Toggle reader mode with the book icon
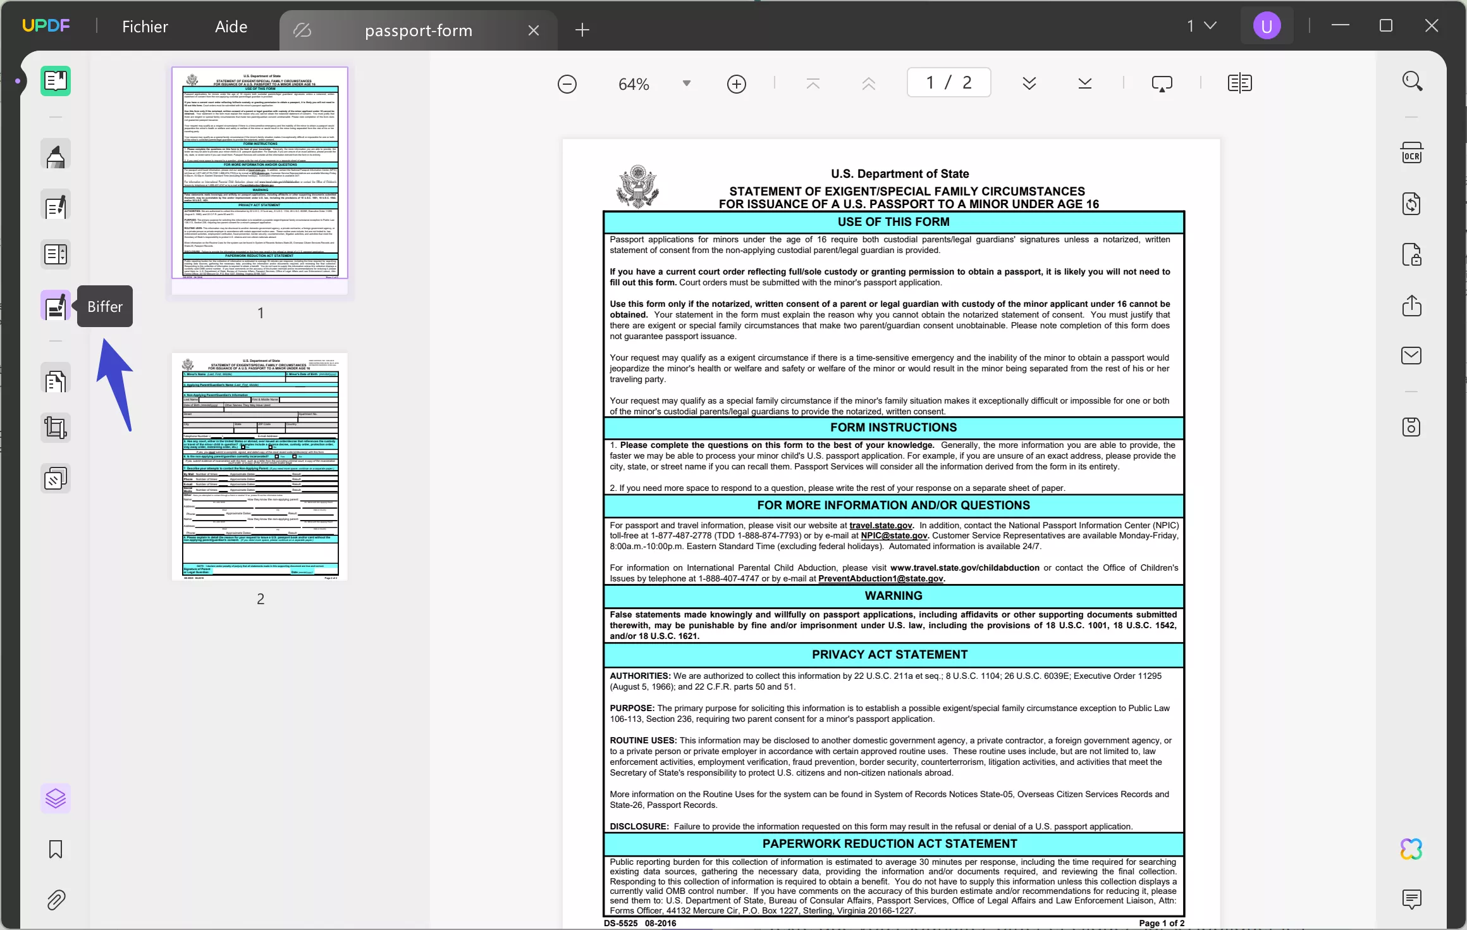1467x930 pixels. (x=56, y=81)
